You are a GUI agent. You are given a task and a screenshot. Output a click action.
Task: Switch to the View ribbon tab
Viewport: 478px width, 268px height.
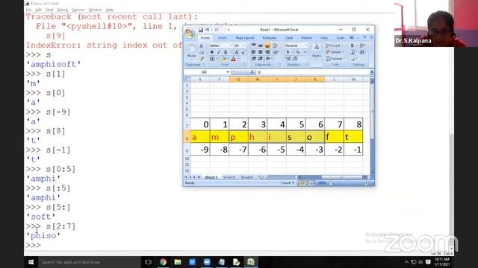pos(323,38)
